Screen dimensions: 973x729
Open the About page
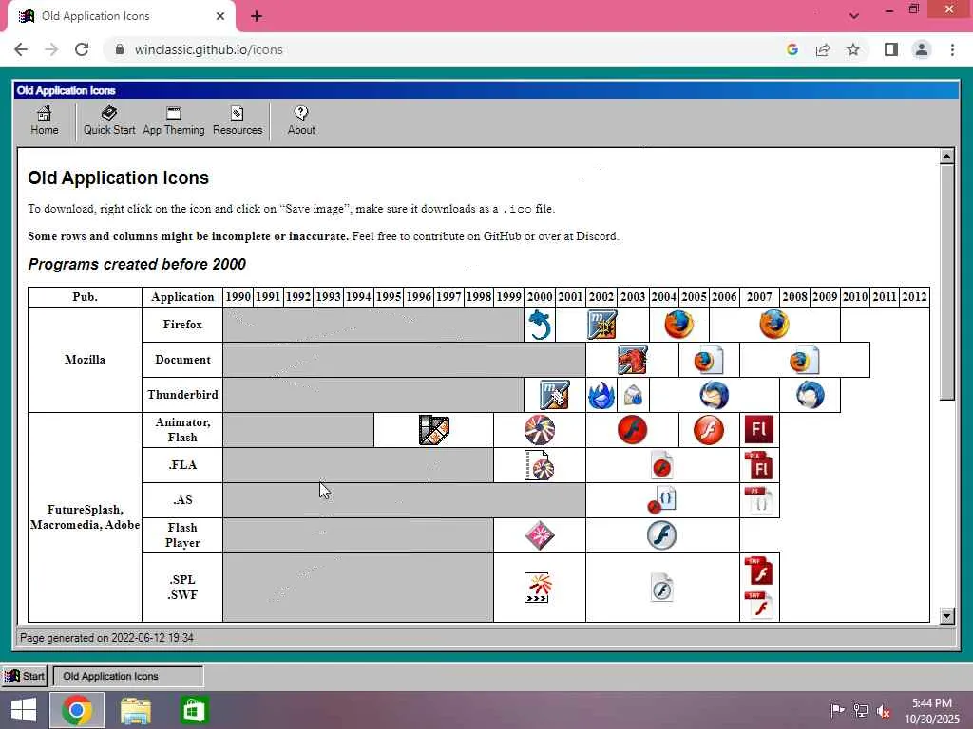(x=301, y=121)
